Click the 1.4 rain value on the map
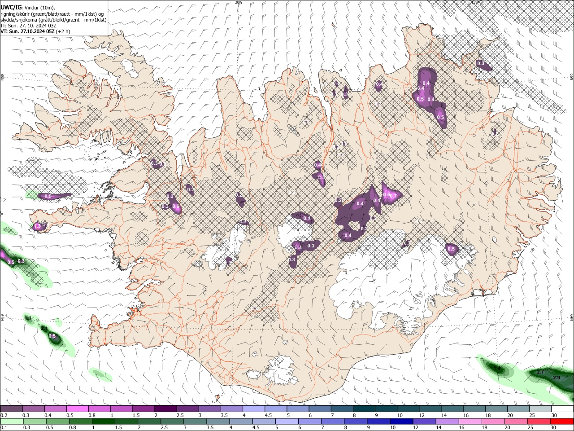Viewport: 574px width, 431px height. click(497, 368)
